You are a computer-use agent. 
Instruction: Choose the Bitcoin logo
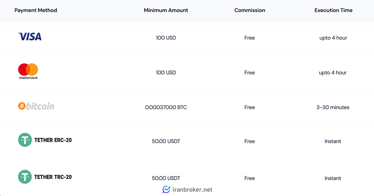(x=36, y=106)
